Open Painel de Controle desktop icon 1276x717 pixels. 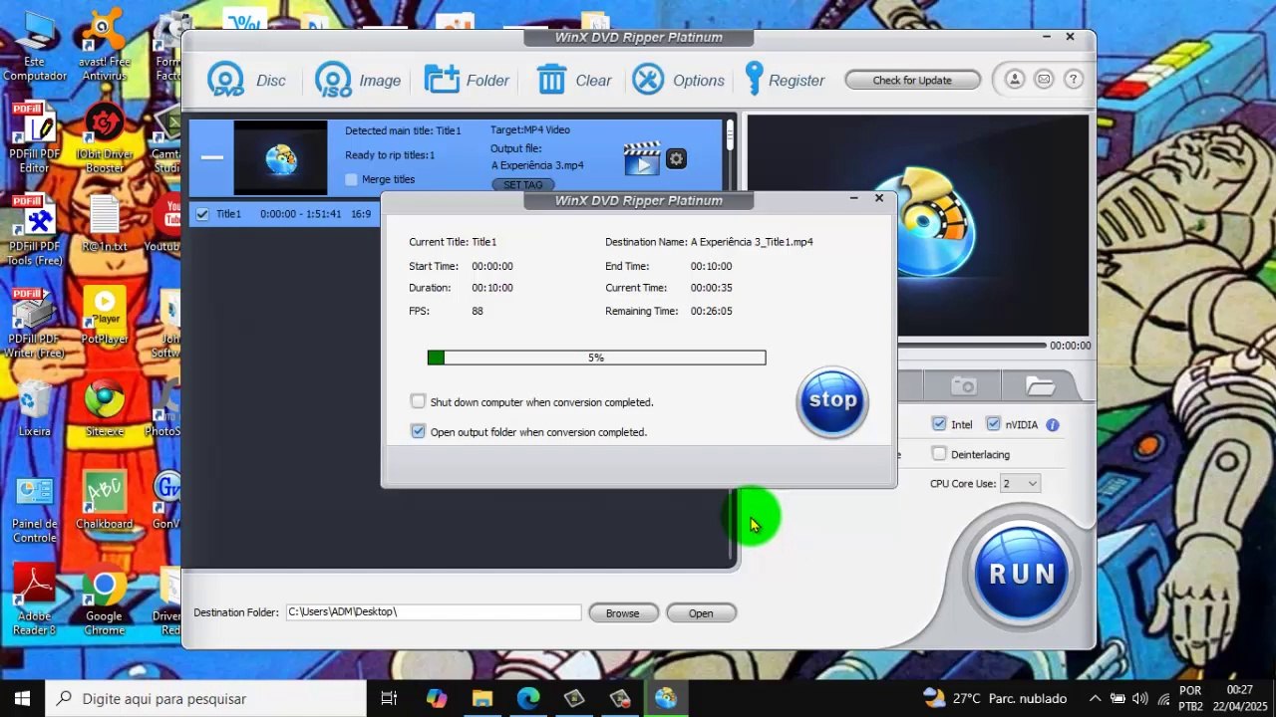coord(34,508)
